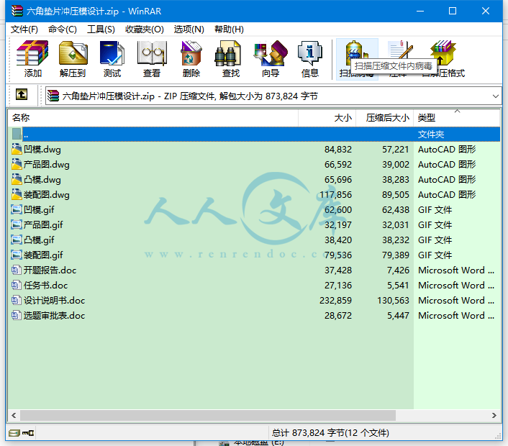Click the Test (测试) toolbar icon
508x446 pixels.
tap(112, 53)
